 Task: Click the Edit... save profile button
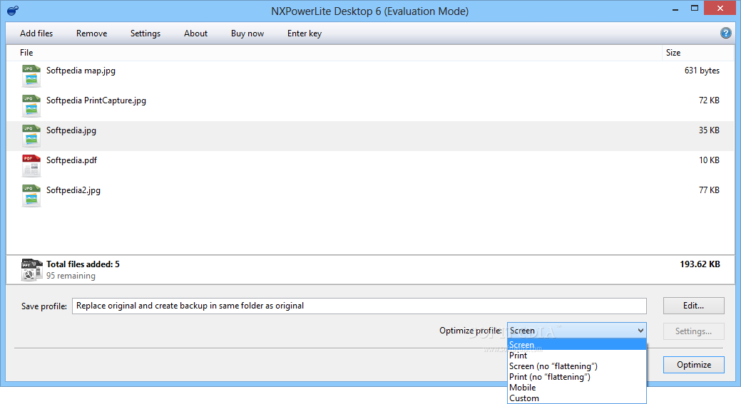(693, 306)
